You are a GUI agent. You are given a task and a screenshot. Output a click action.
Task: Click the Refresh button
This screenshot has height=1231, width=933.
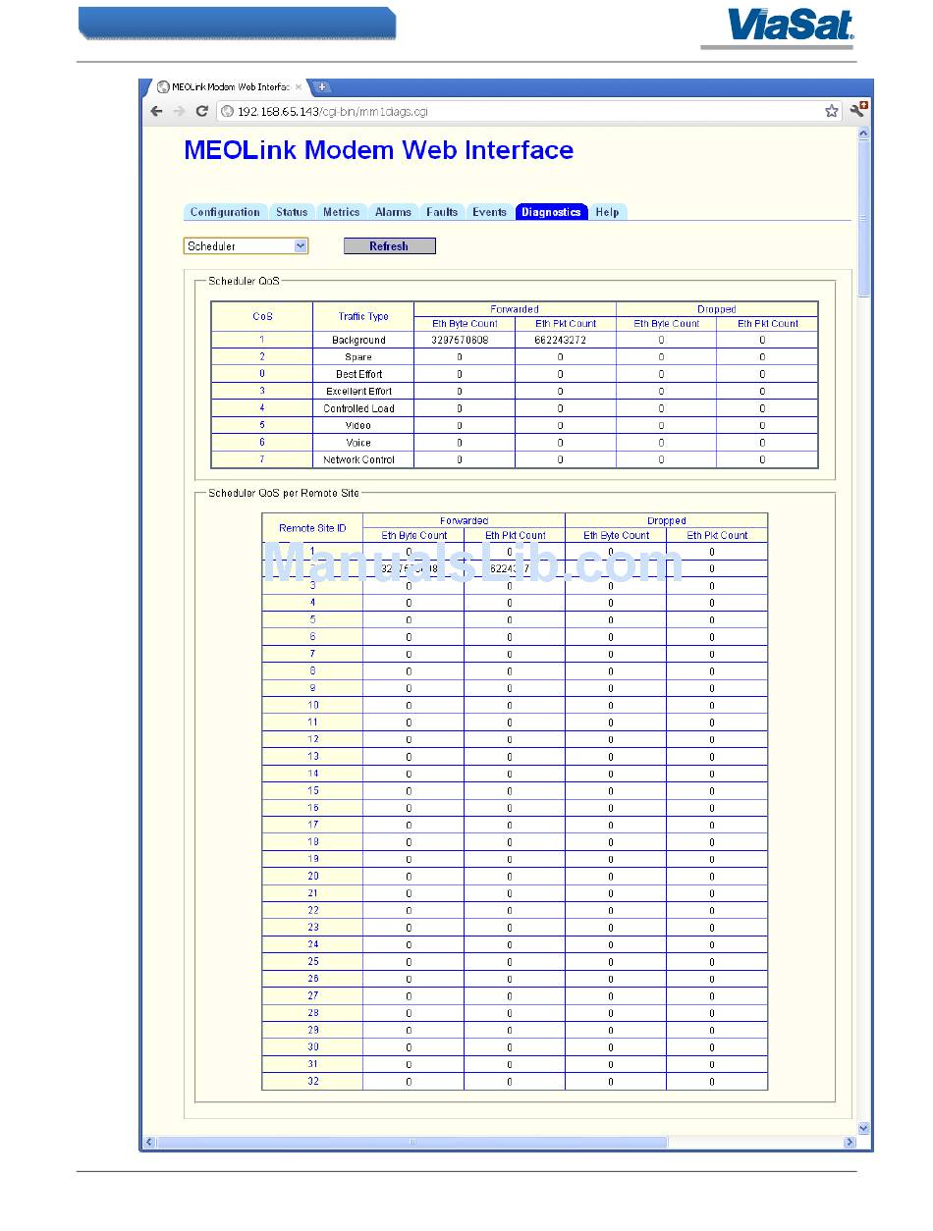coord(389,246)
